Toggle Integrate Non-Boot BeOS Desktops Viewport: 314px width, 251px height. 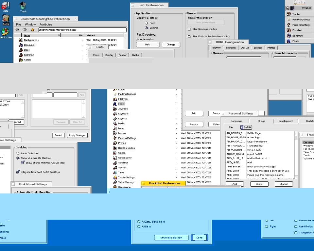(x=18, y=172)
